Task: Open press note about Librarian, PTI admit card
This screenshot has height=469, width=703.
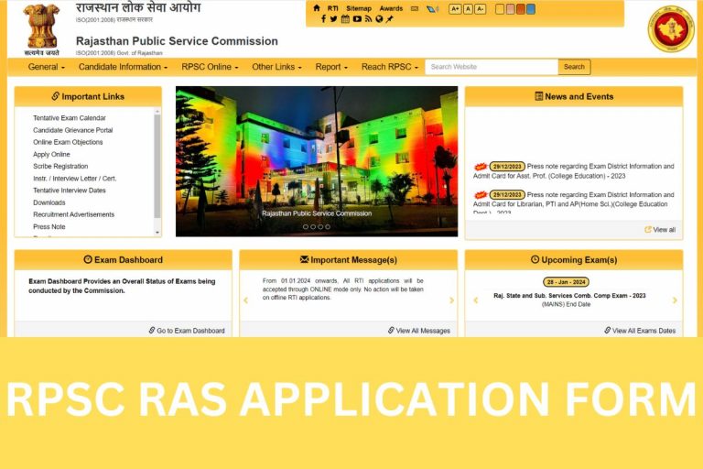Action: (x=573, y=202)
